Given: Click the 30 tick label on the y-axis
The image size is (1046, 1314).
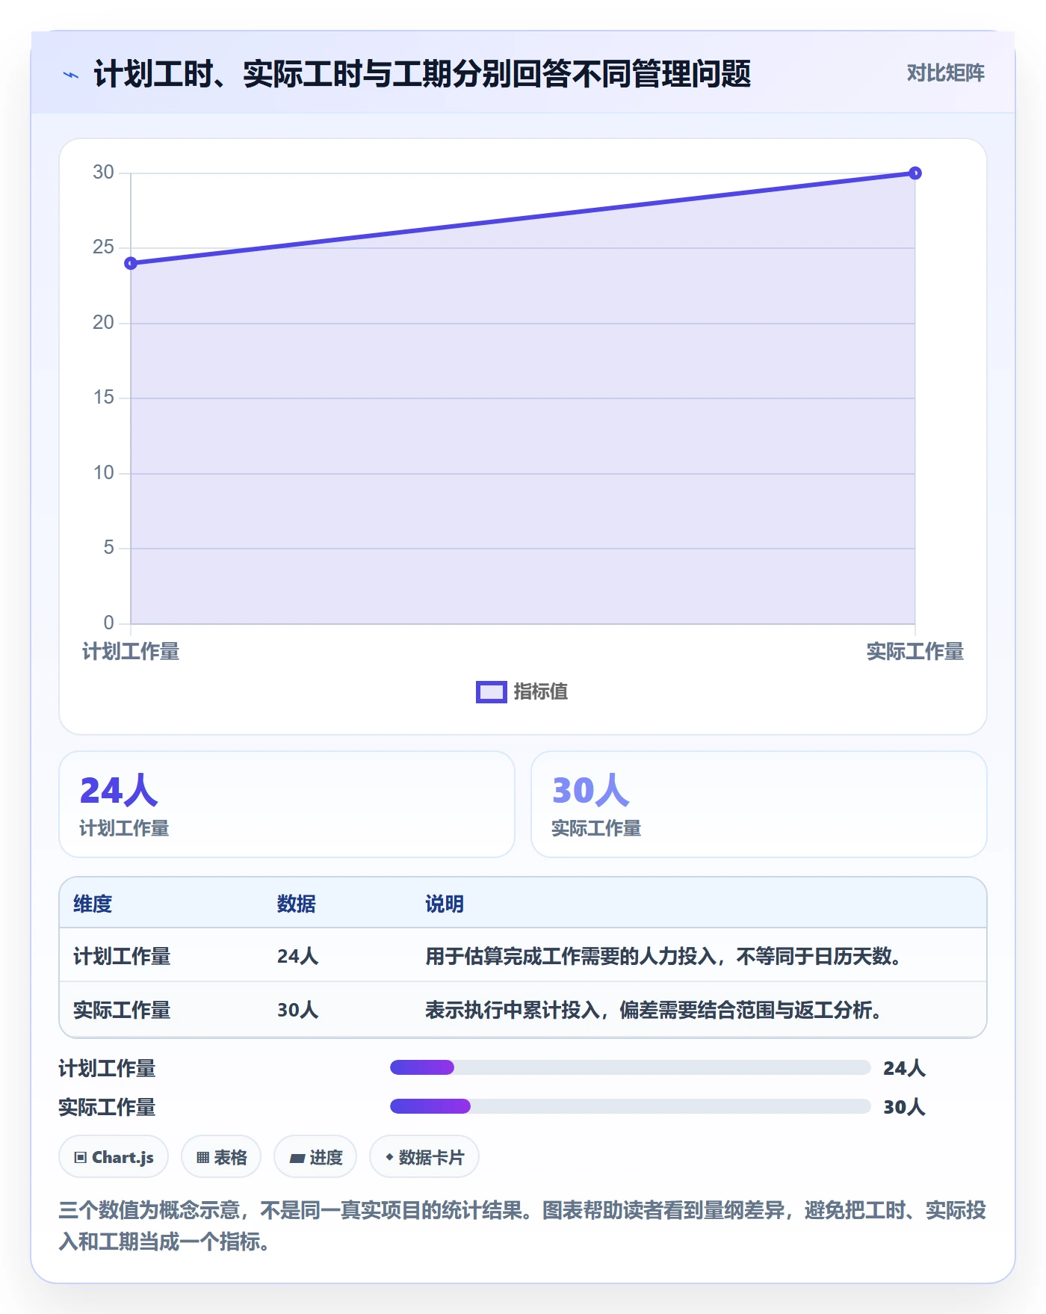Looking at the screenshot, I should [103, 173].
